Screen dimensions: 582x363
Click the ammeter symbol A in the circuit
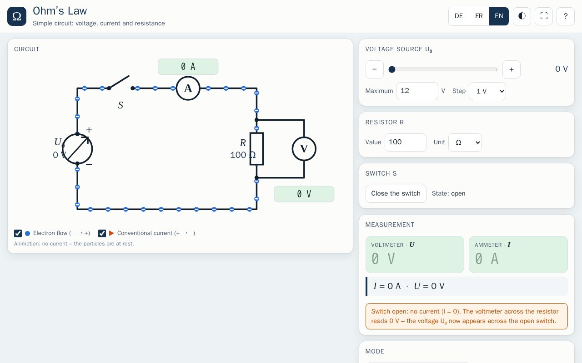[x=188, y=88]
